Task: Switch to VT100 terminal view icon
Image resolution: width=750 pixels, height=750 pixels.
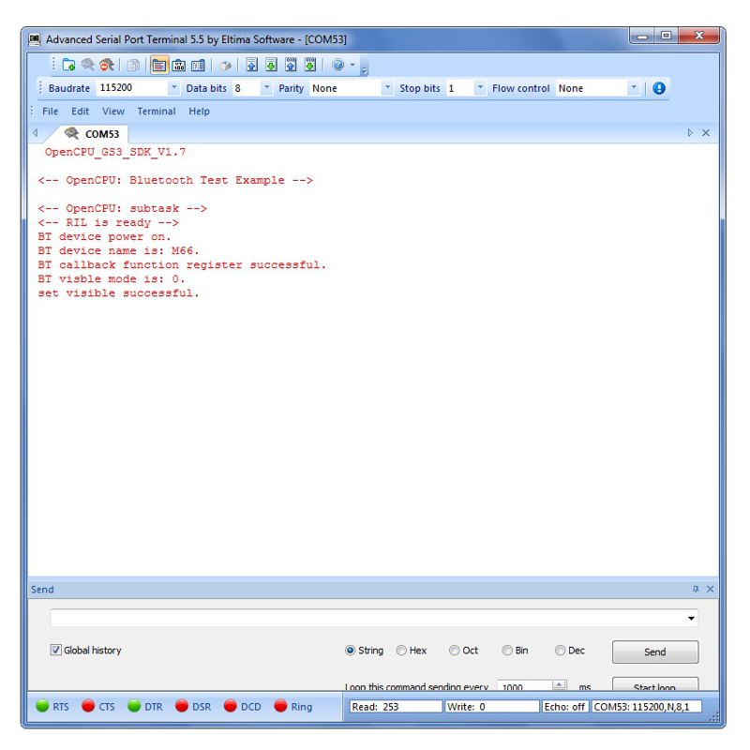Action: tap(179, 65)
